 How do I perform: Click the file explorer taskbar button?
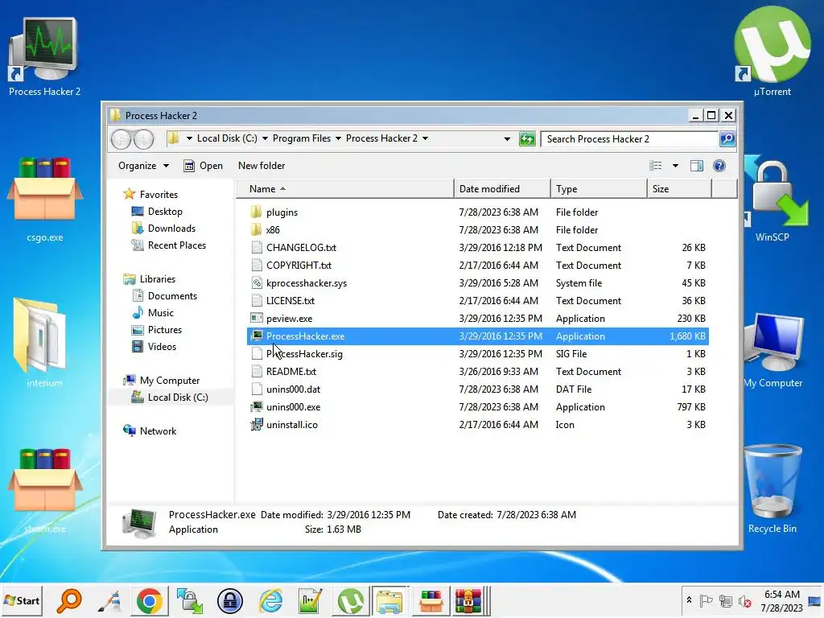click(389, 600)
